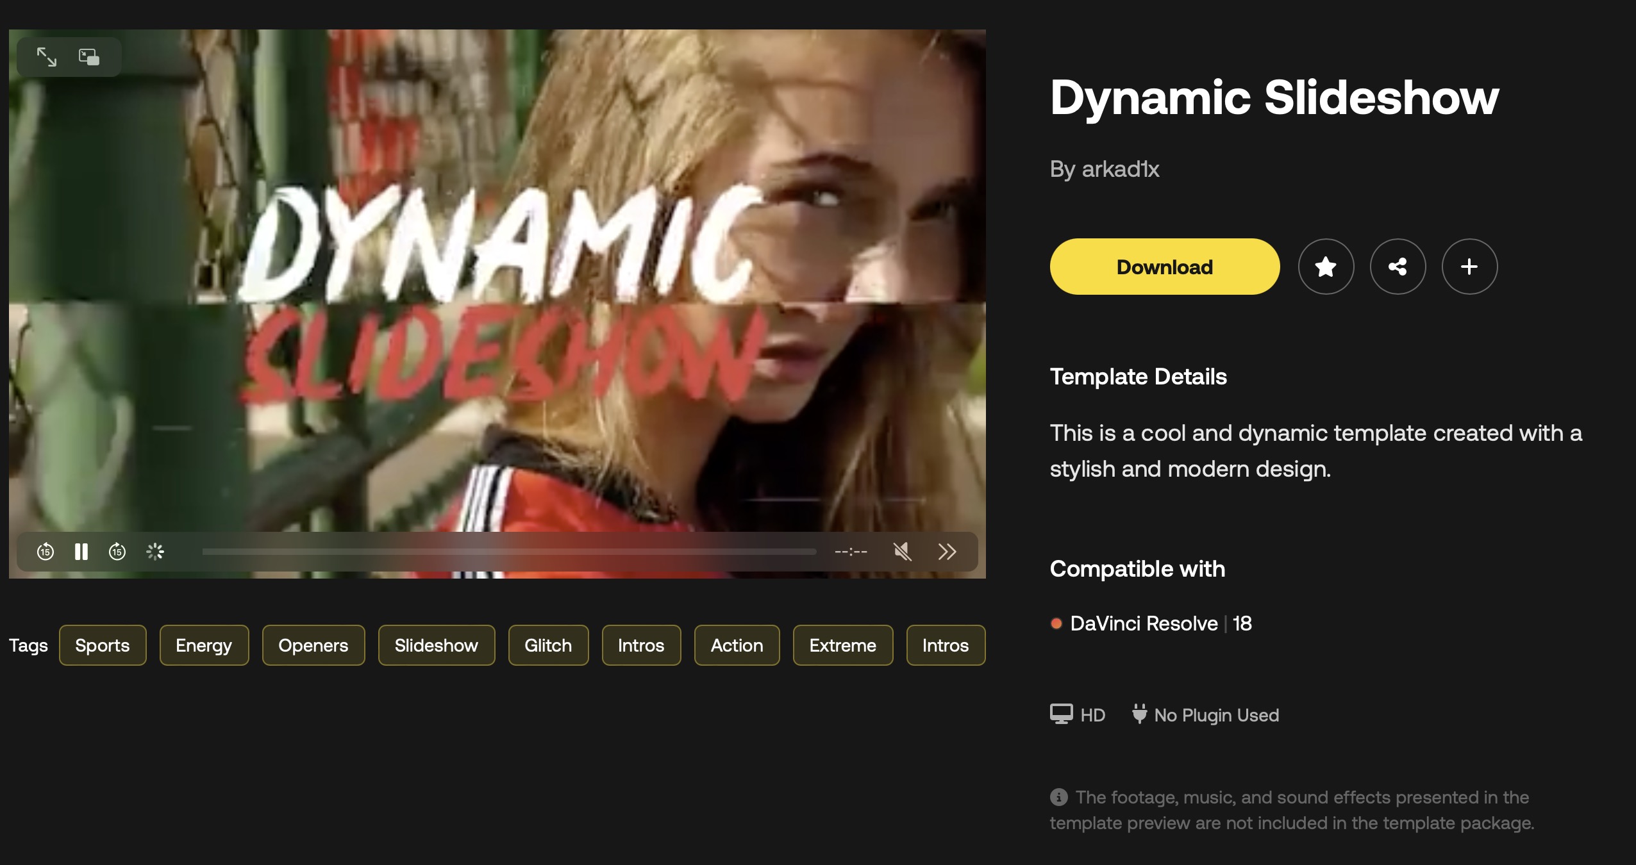Browse the Slideshow tag
The height and width of the screenshot is (865, 1636).
(x=437, y=645)
